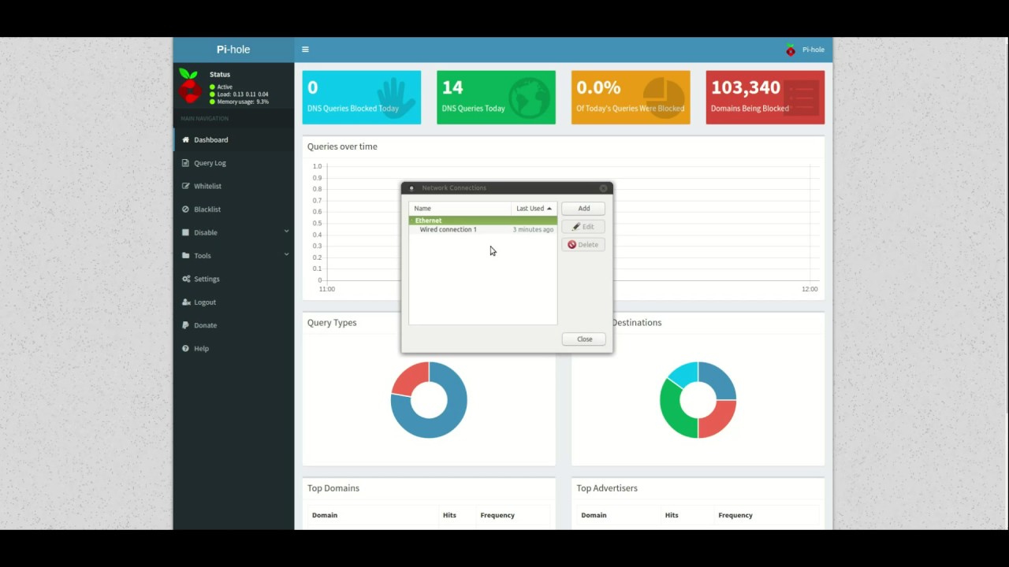
Task: Click the Top Advertisers heading
Action: pyautogui.click(x=607, y=488)
